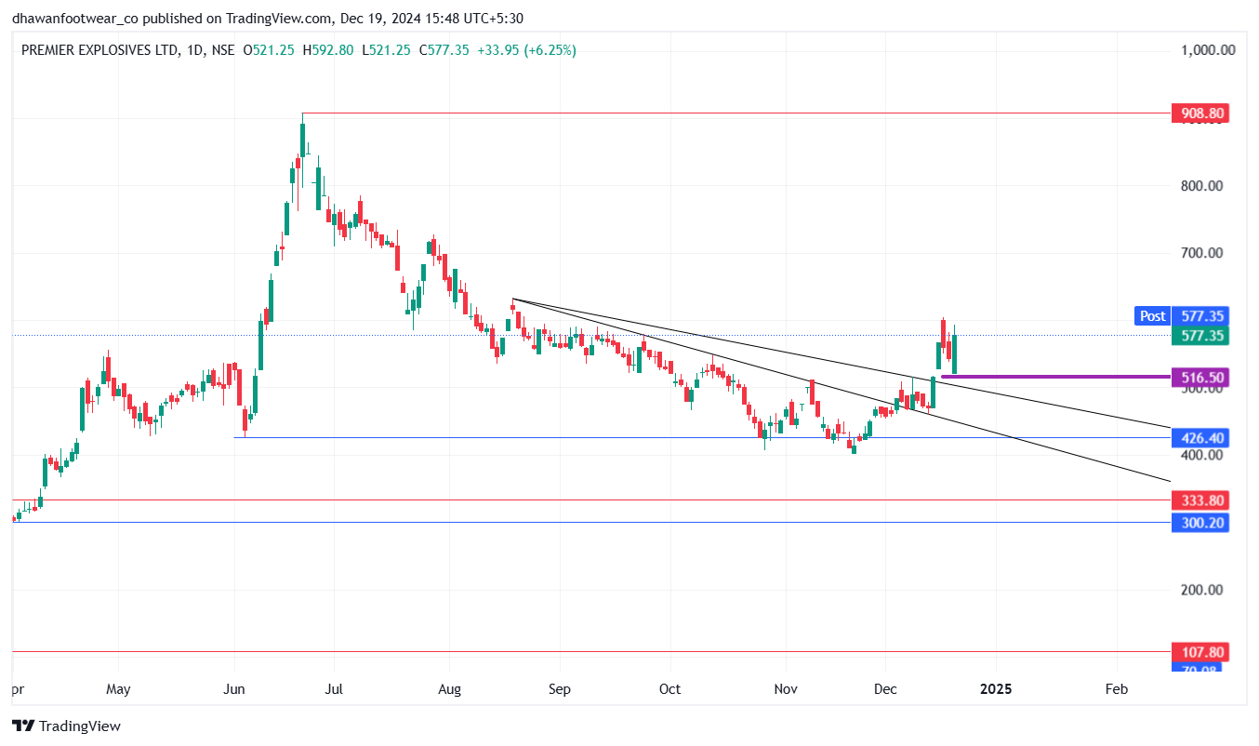The height and width of the screenshot is (746, 1259).
Task: Click the May label on time axis
Action: (118, 689)
